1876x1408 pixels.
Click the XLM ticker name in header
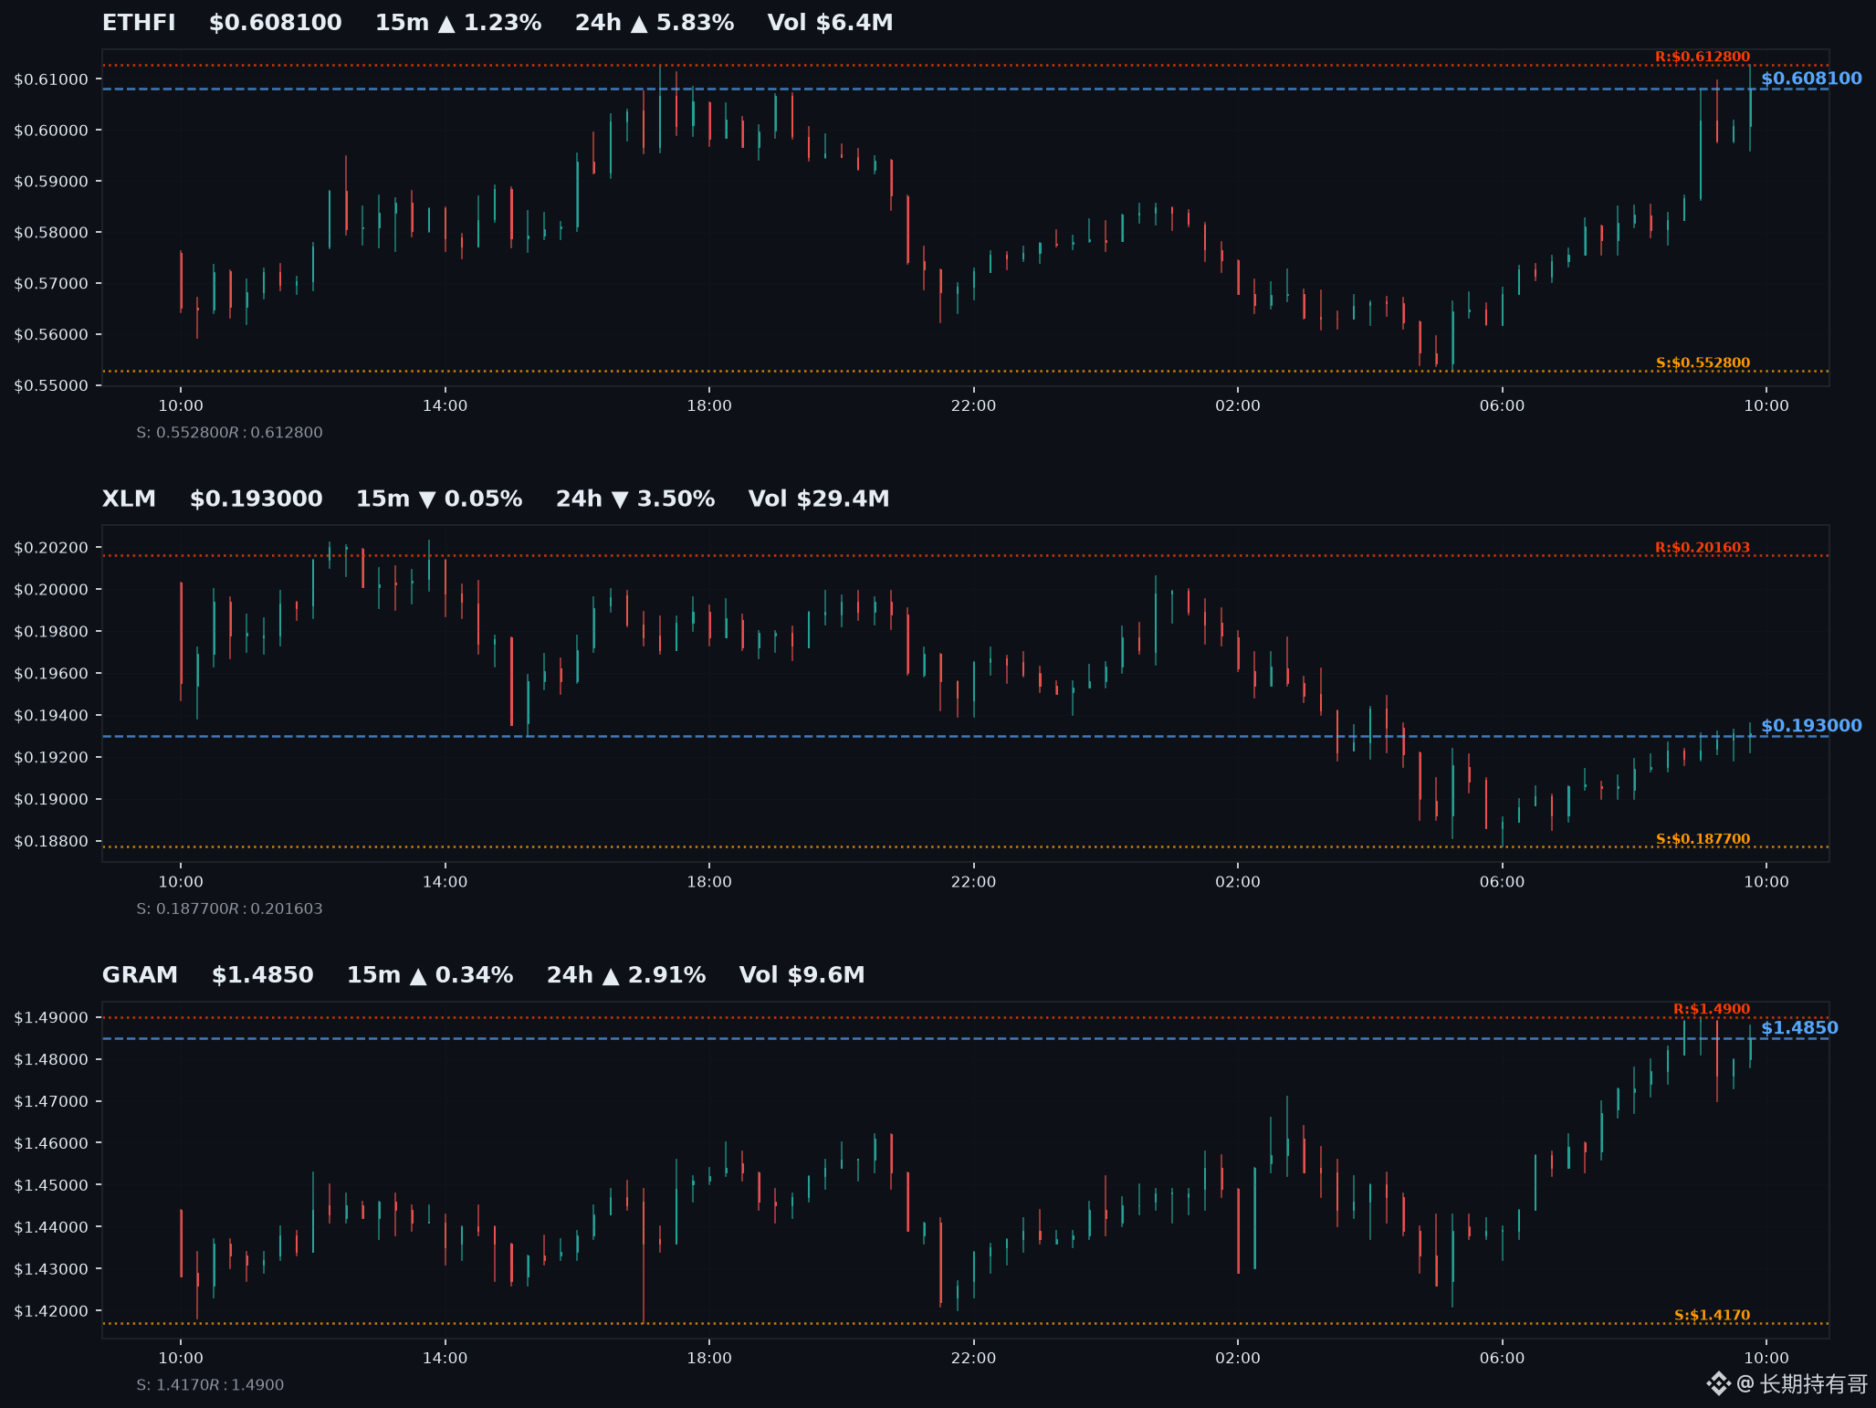[129, 499]
